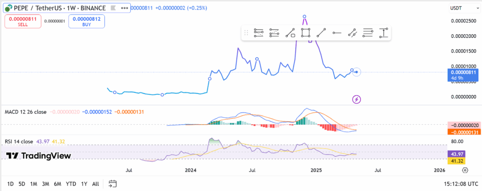The image size is (482, 191).
Task: Click the orange -0.00000131 MACD value tag
Action: click(x=464, y=132)
